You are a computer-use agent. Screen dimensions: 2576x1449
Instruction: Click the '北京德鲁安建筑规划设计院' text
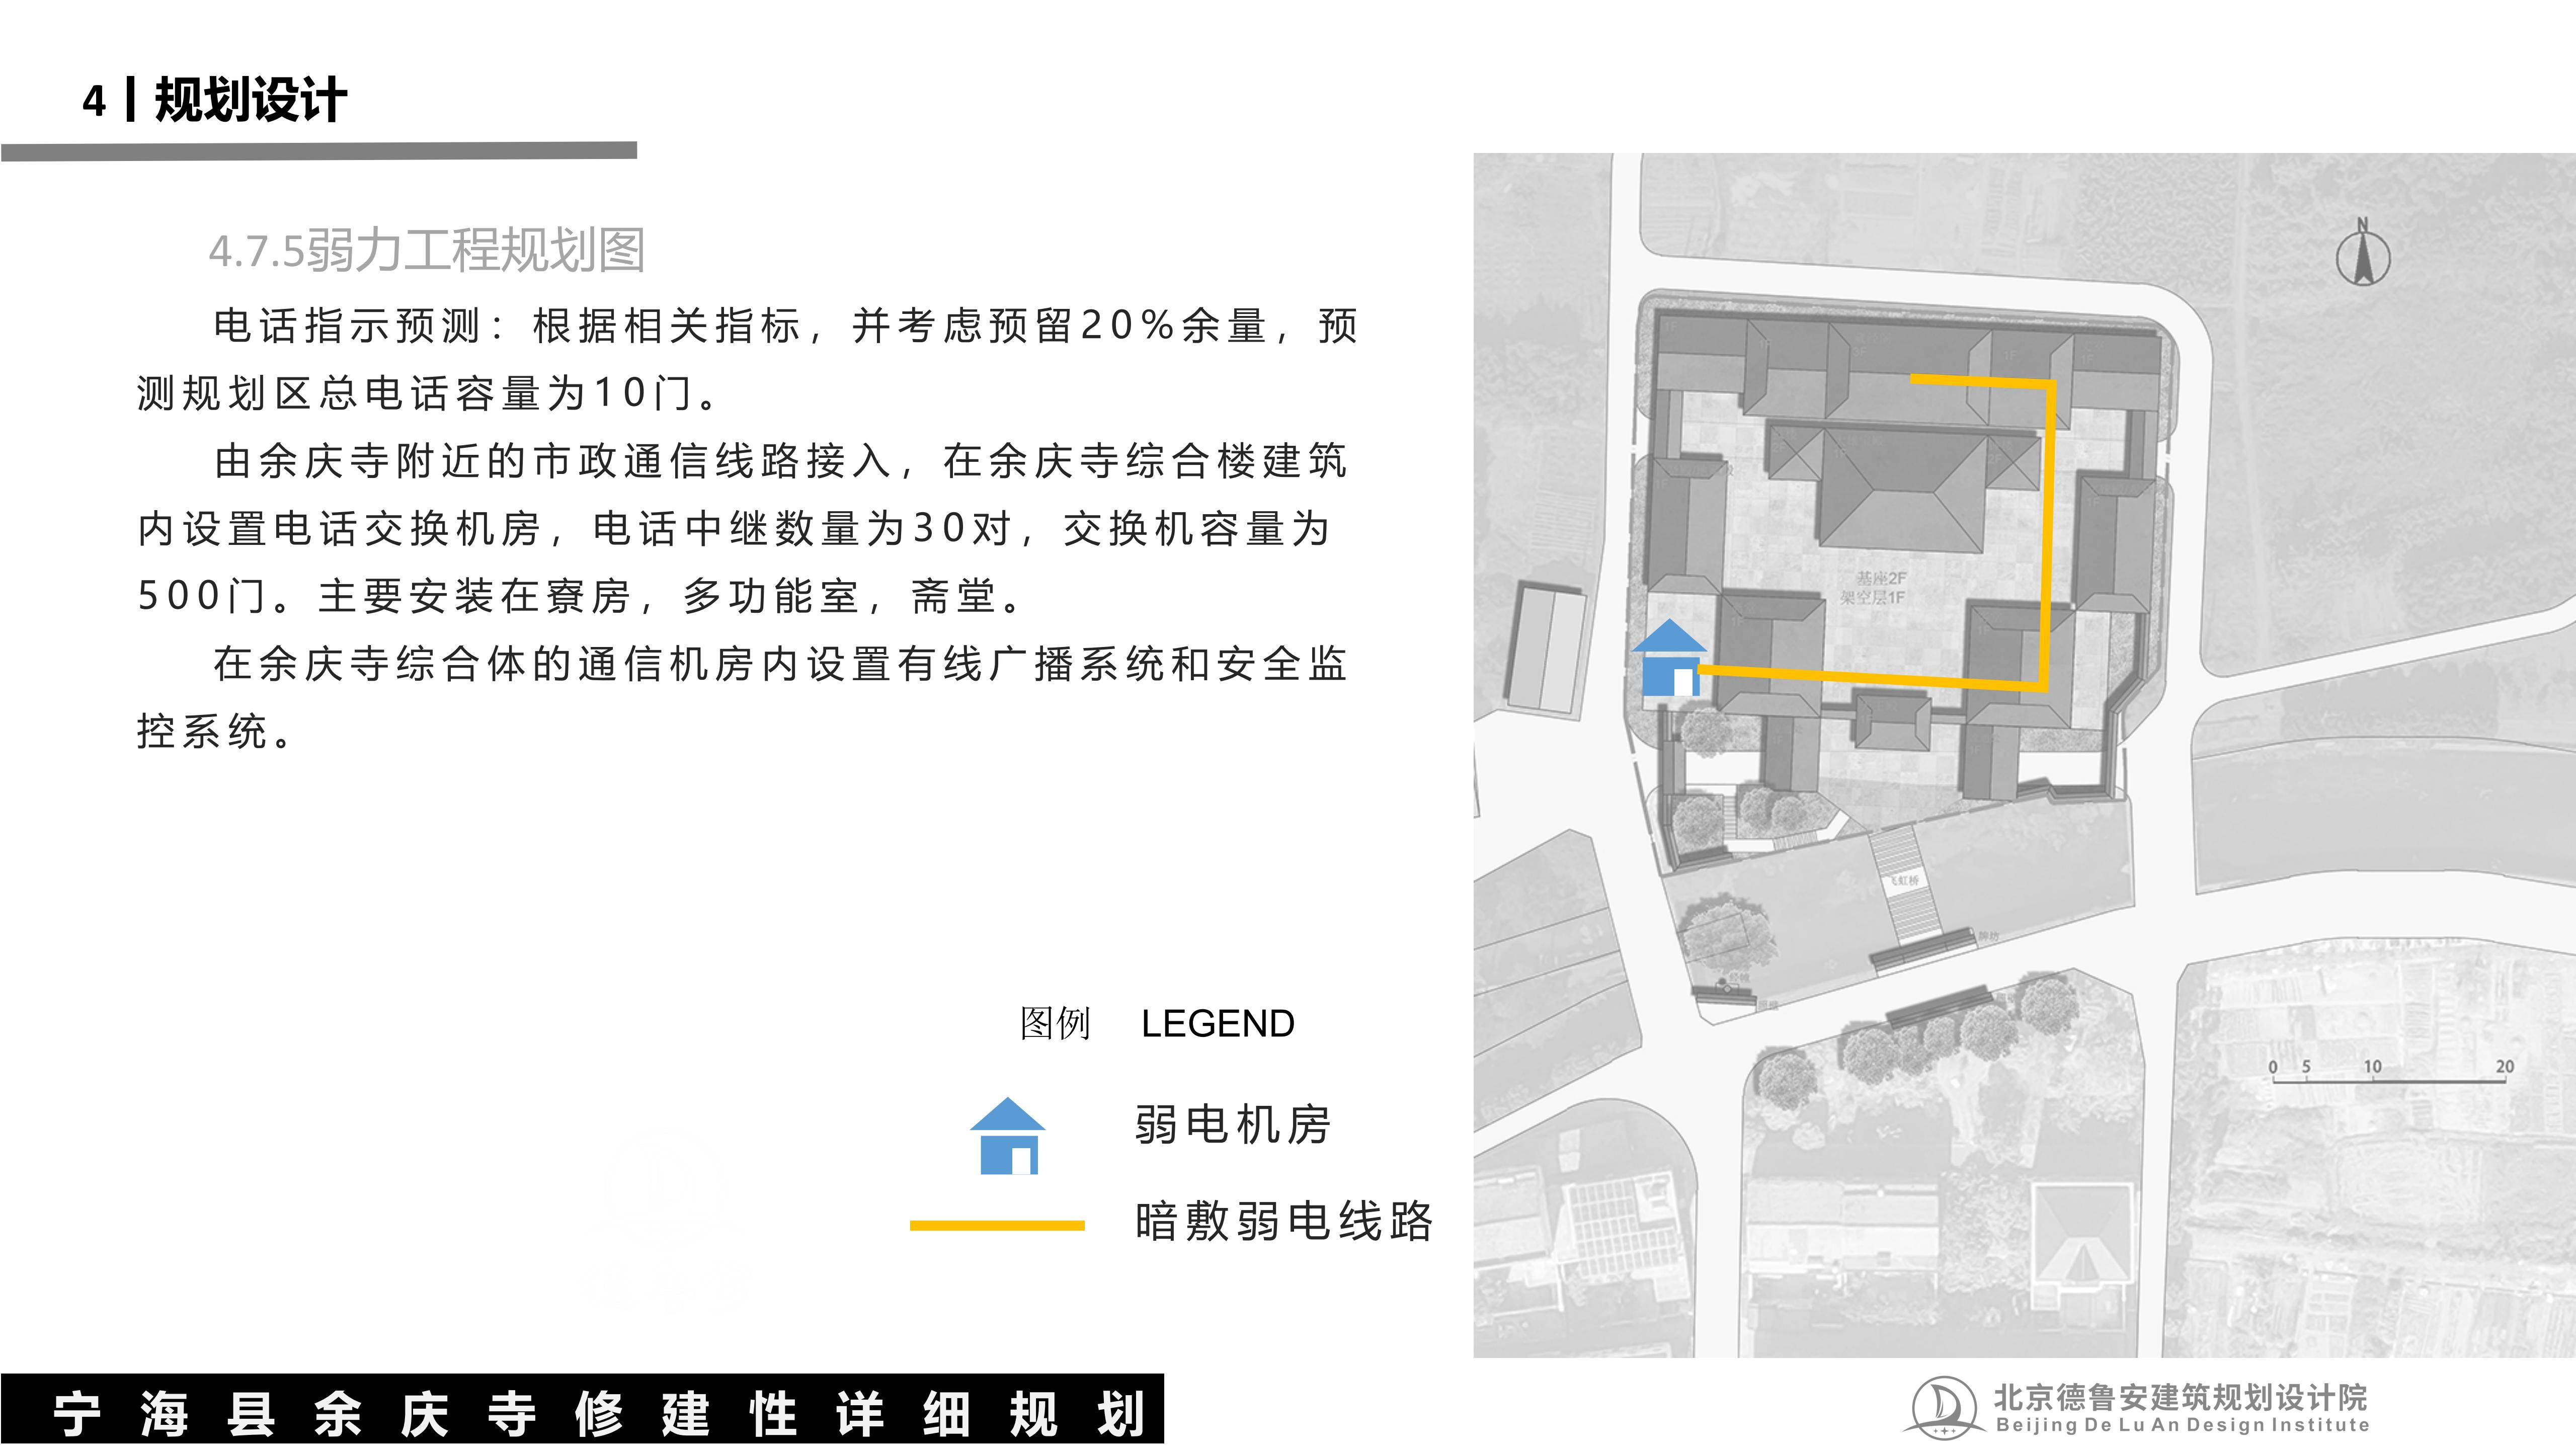[2180, 1397]
